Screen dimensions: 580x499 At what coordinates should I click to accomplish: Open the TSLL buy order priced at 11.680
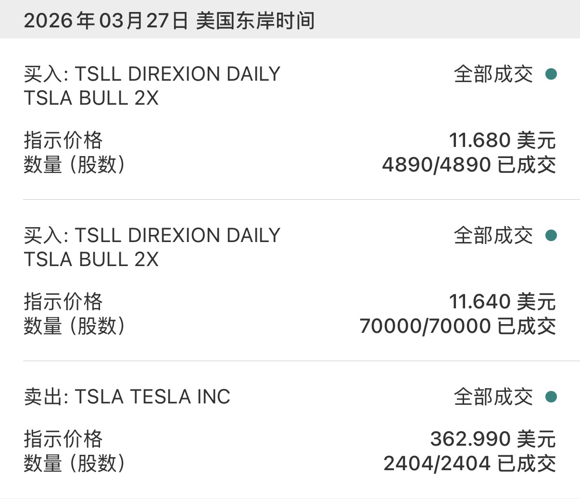coord(152,86)
